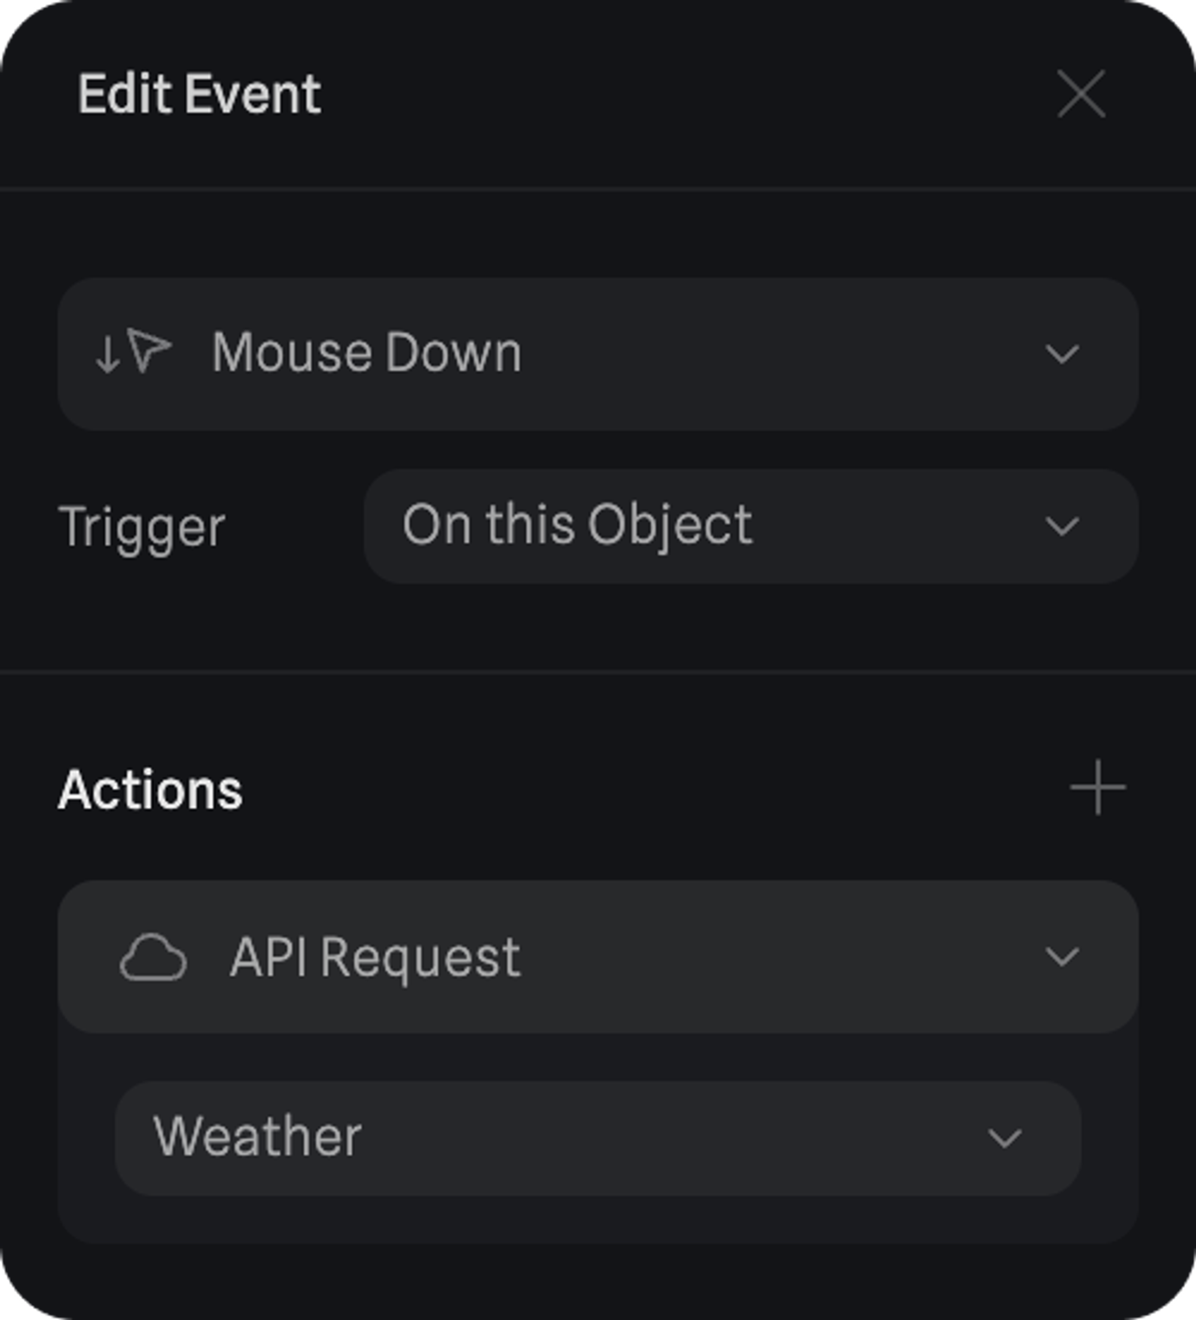Click empty space inside the Weather field
The width and height of the screenshot is (1196, 1320).
[x=655, y=1139]
